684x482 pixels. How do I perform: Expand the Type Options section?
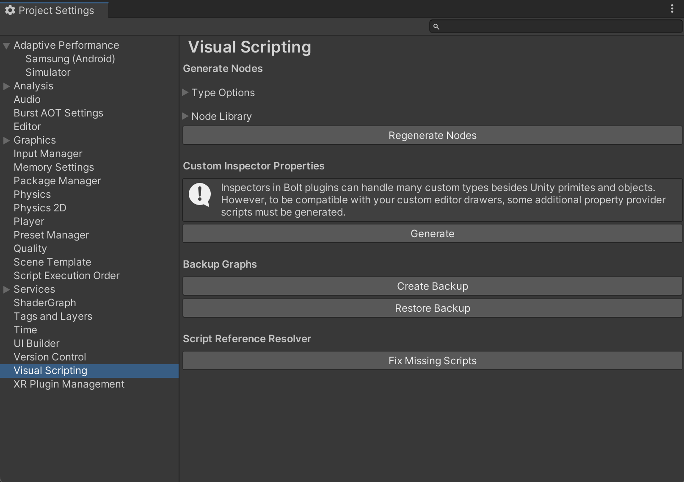[x=185, y=93]
